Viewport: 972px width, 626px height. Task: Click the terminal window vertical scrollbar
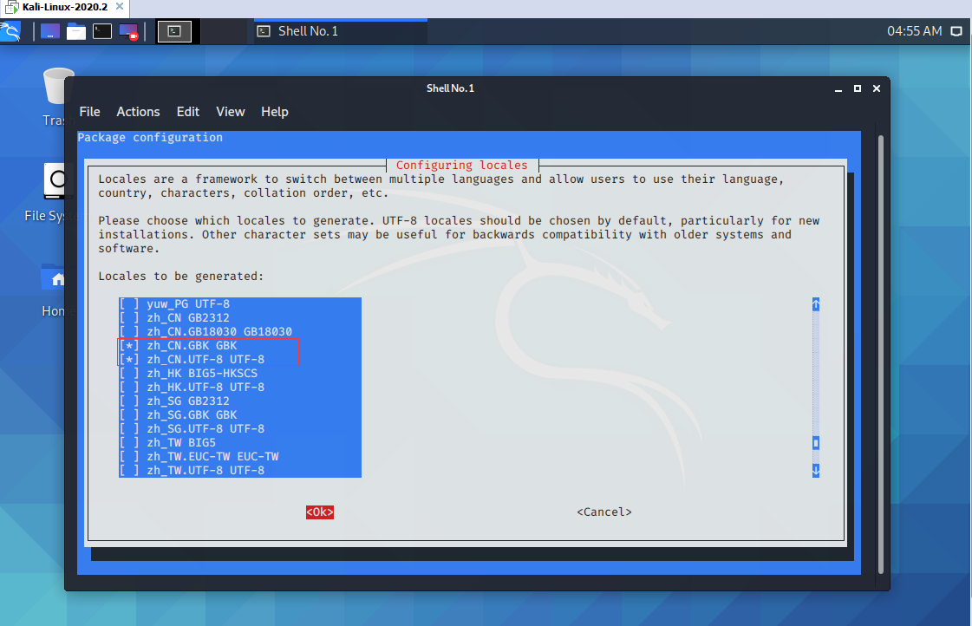pyautogui.click(x=881, y=353)
